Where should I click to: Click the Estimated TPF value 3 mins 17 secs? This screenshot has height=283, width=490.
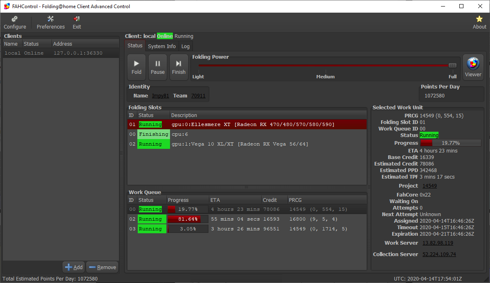[x=437, y=177]
